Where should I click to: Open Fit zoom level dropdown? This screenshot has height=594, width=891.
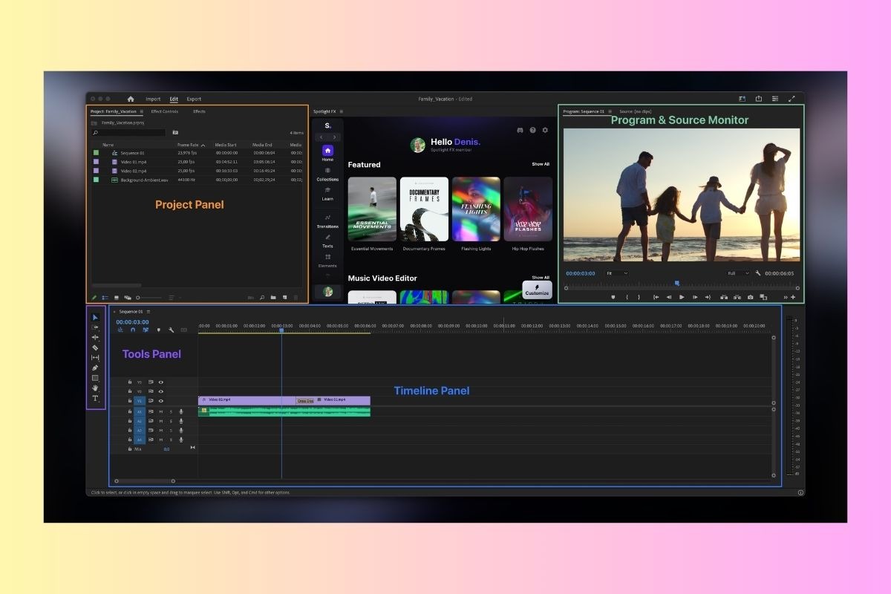(616, 273)
